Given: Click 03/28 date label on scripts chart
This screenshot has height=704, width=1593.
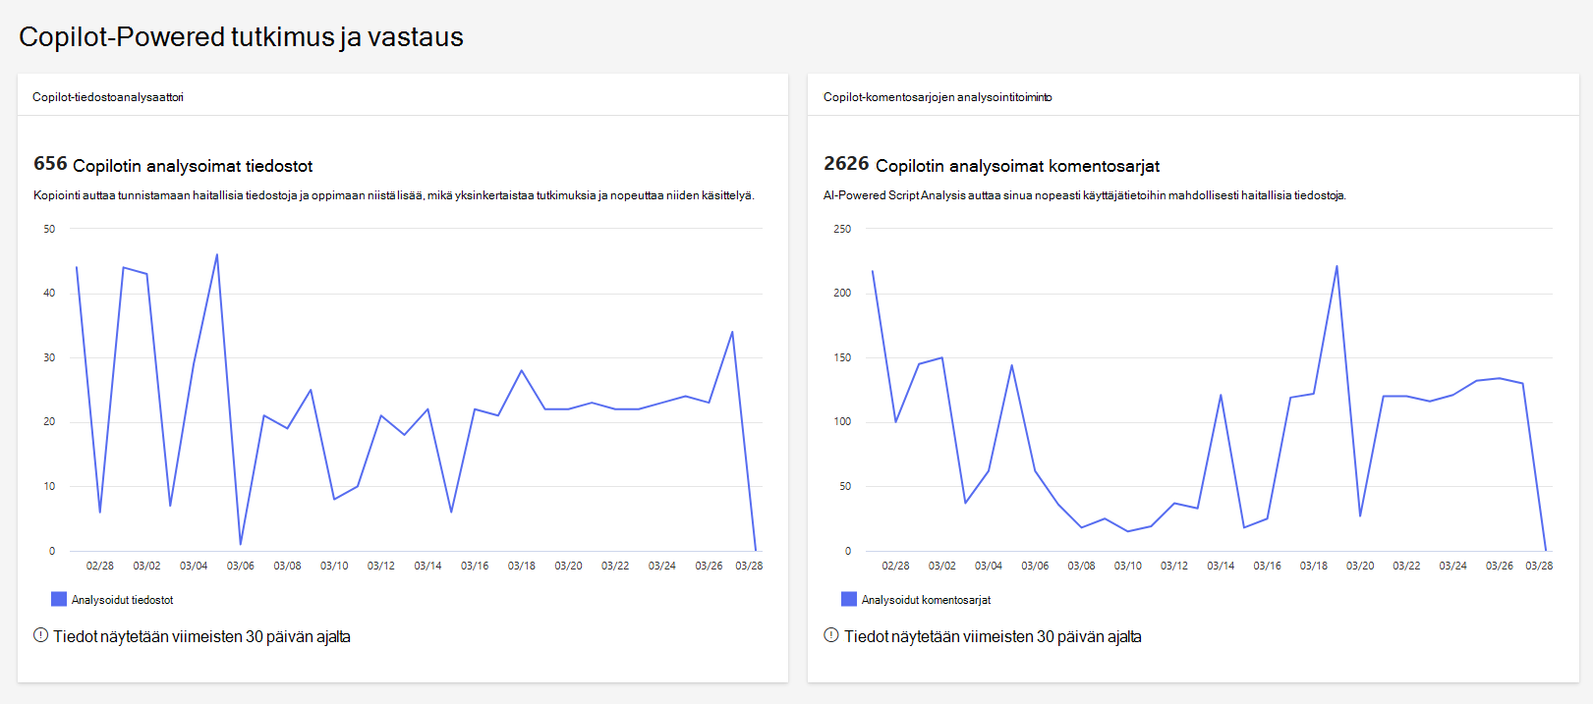Looking at the screenshot, I should 1539,566.
